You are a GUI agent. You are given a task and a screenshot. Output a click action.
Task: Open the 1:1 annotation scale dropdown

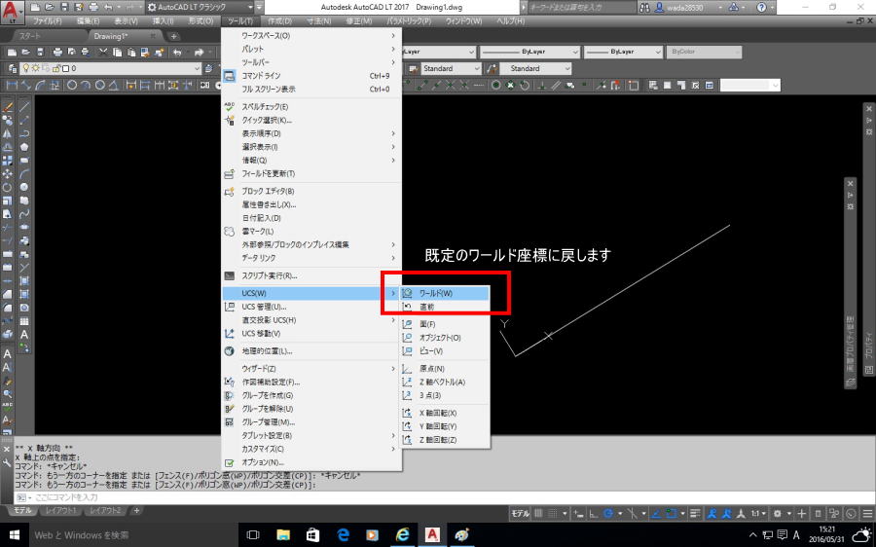[x=758, y=514]
